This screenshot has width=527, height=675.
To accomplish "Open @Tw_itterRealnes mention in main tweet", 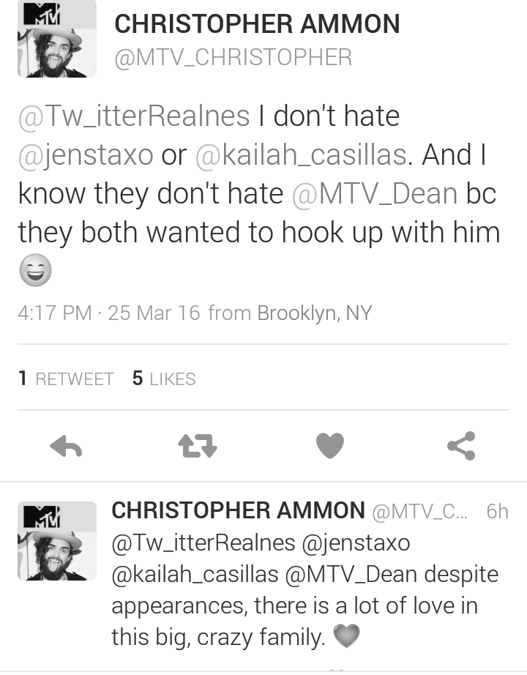I will pyautogui.click(x=134, y=116).
